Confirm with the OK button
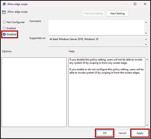This screenshot has width=151, height=139. (105, 133)
